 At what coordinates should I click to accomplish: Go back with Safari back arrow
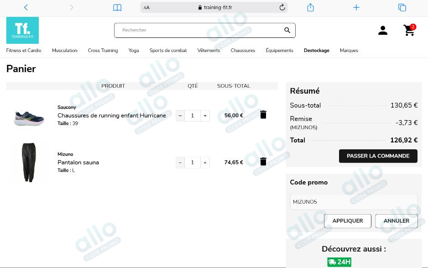click(x=26, y=7)
